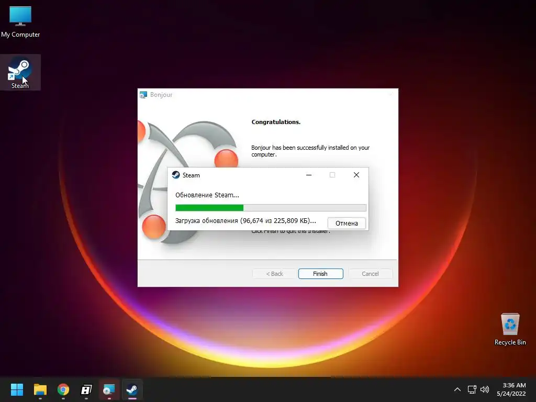Click the Cancel button in Bonjour installer
Screen dimensions: 536x402
pyautogui.click(x=370, y=274)
